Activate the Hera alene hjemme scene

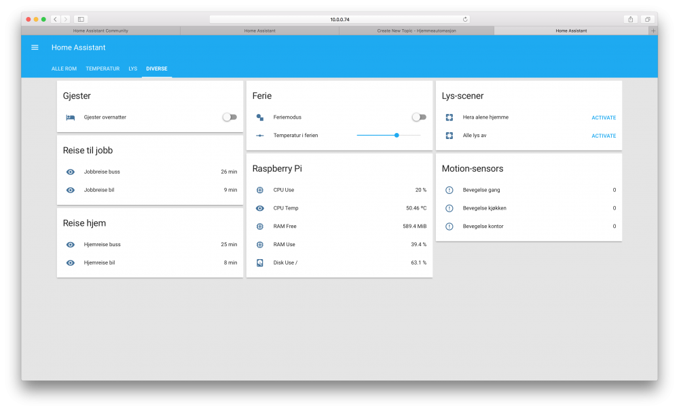coord(603,117)
